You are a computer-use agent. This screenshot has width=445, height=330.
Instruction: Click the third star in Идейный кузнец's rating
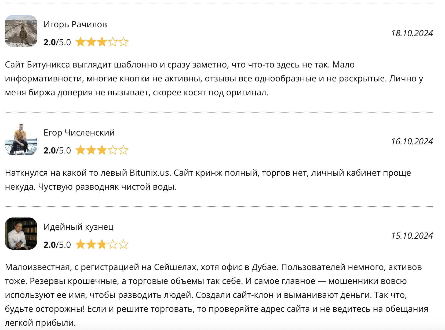[102, 245]
